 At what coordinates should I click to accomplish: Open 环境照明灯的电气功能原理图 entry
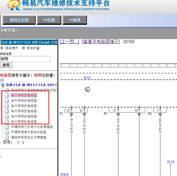(32, 127)
